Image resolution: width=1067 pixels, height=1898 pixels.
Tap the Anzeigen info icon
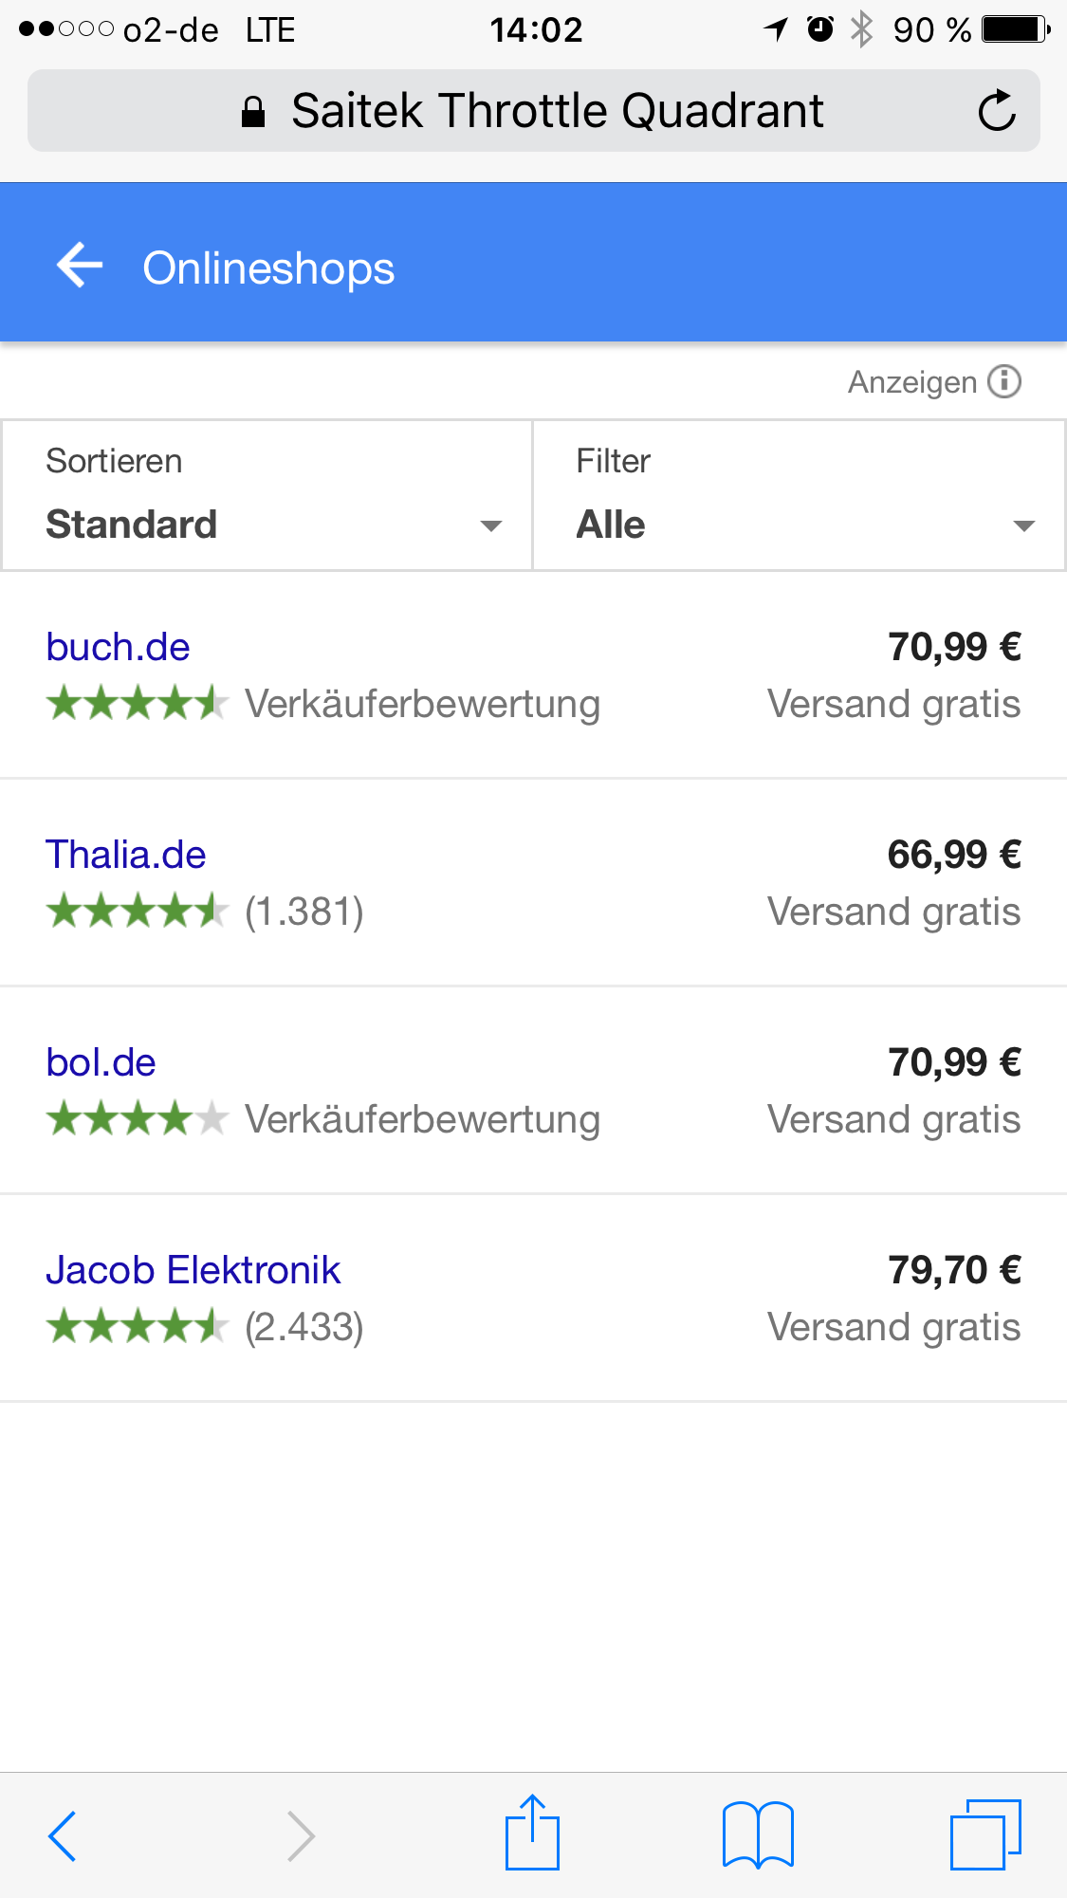[1004, 381]
